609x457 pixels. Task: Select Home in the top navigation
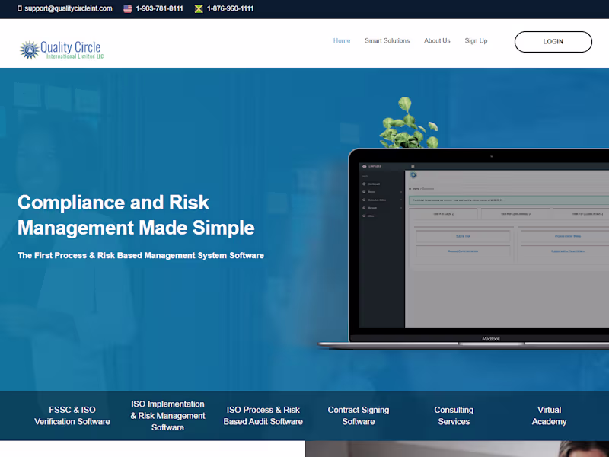pos(342,40)
